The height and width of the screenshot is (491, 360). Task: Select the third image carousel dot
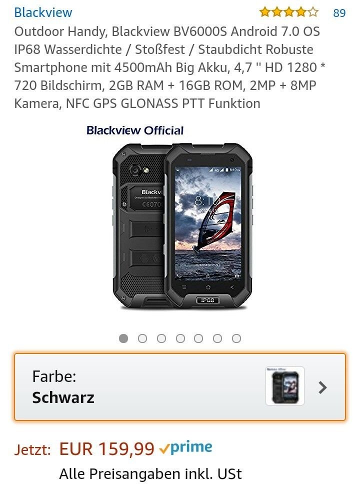(161, 338)
